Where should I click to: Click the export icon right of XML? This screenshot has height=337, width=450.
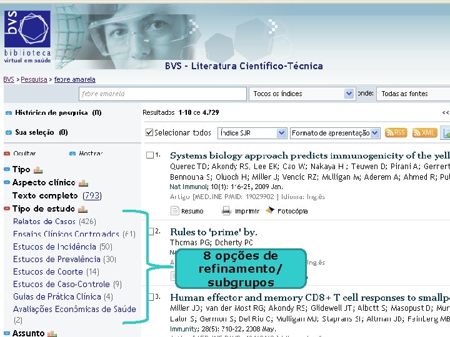(x=446, y=133)
